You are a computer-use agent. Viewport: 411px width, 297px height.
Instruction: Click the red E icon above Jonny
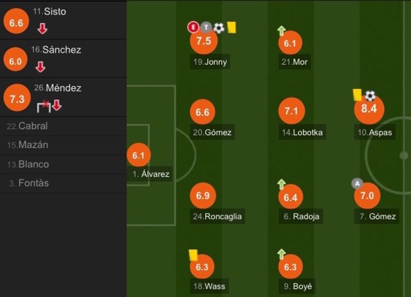point(192,28)
